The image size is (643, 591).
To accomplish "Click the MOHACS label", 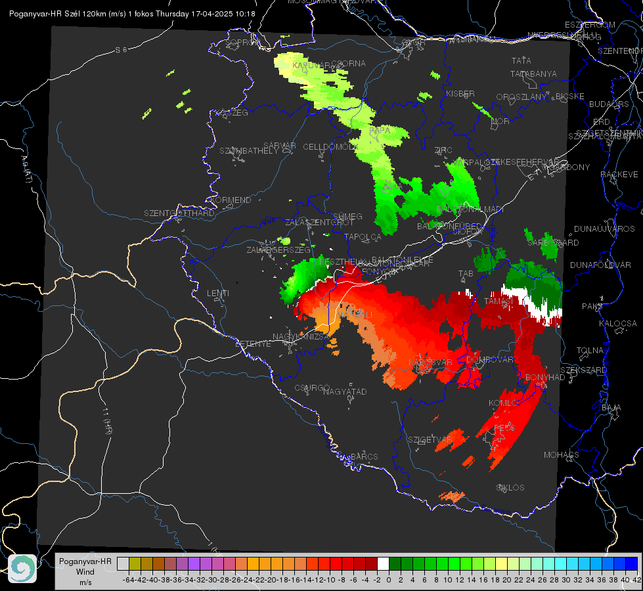I will [562, 455].
